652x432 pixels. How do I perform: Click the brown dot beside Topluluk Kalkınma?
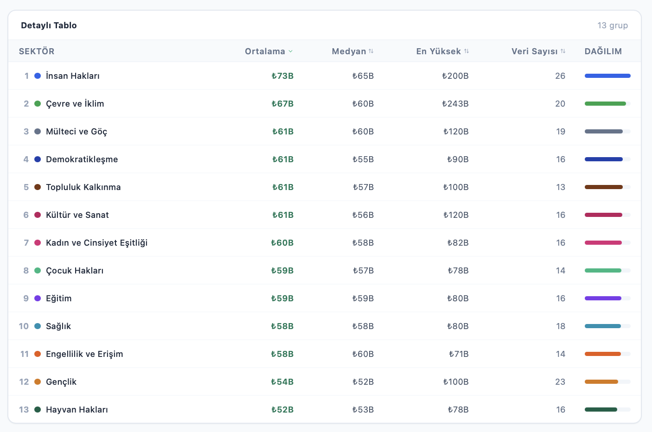[x=38, y=187]
